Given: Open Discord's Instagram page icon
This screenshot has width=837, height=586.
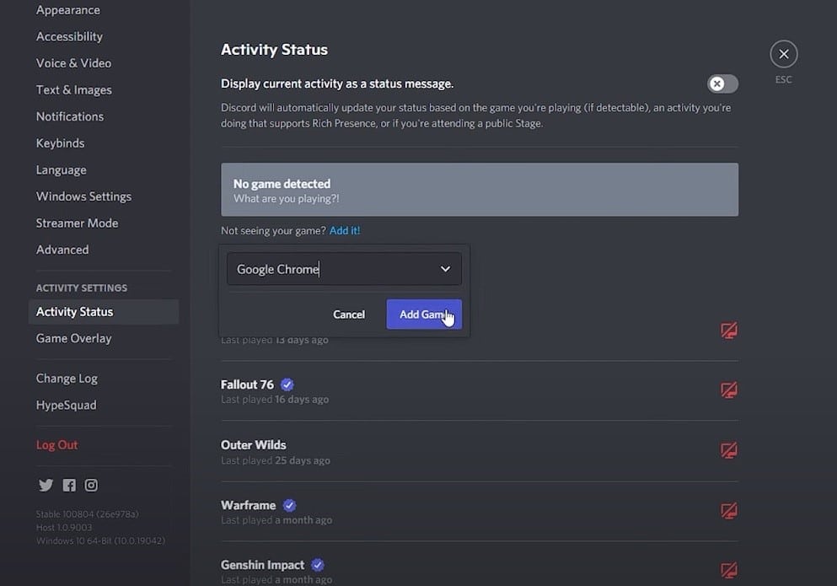Looking at the screenshot, I should coord(91,485).
